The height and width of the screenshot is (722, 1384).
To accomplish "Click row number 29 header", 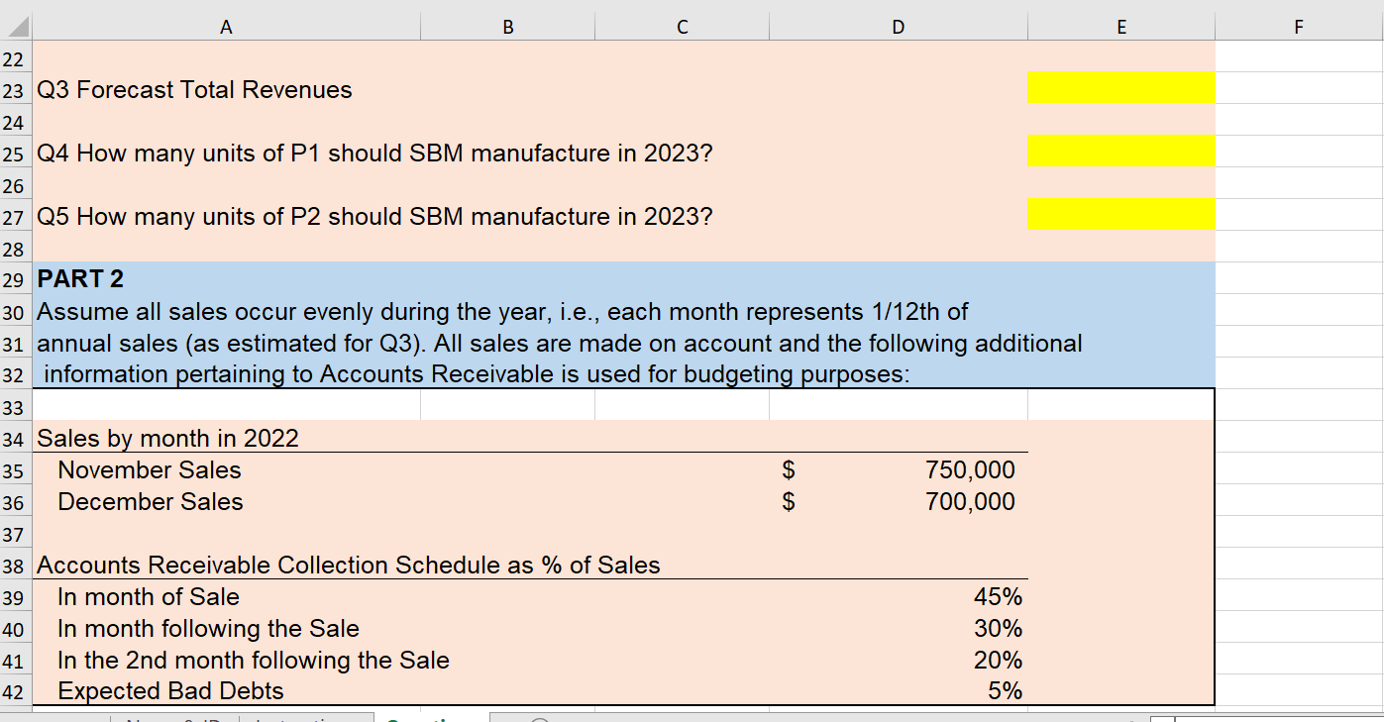I will (17, 279).
